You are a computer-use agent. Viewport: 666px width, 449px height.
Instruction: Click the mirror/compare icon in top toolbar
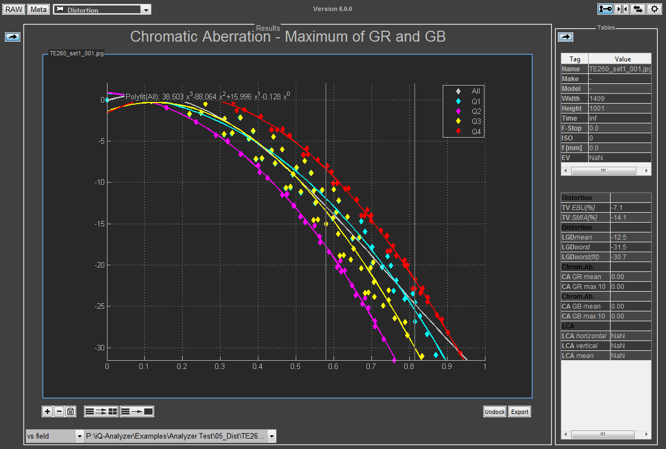622,9
